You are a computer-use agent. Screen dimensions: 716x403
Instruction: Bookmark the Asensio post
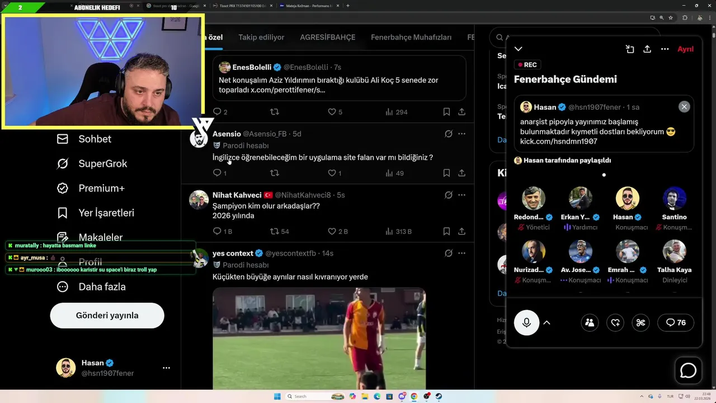(446, 174)
